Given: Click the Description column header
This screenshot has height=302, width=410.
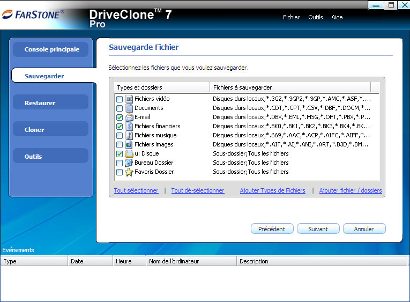Looking at the screenshot, I should point(322,261).
